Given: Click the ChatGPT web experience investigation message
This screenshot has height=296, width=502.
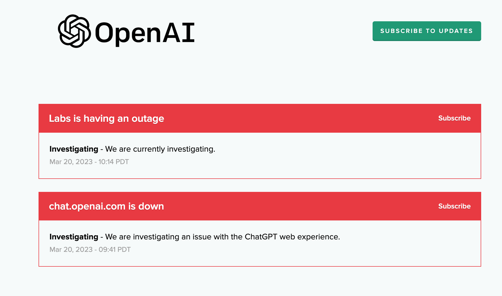Looking at the screenshot, I should coord(223,237).
